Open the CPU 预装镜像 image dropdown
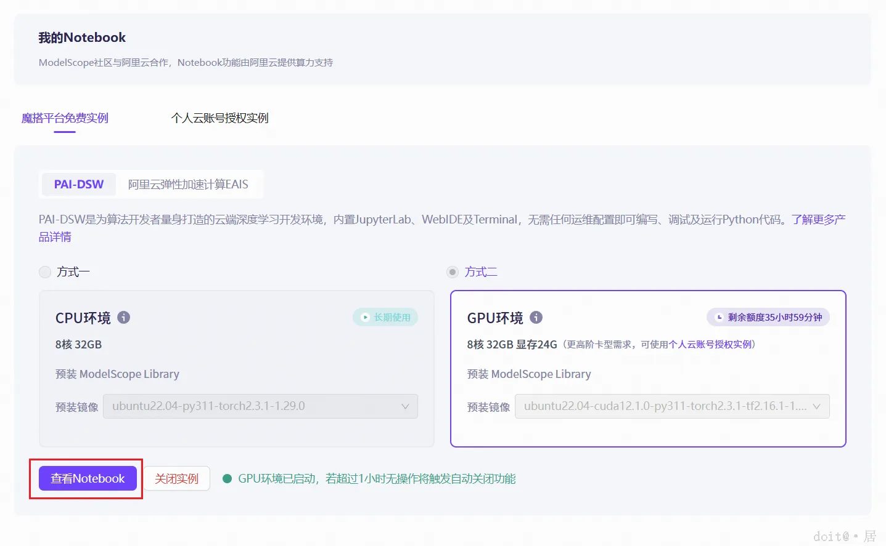The height and width of the screenshot is (546, 886). [259, 406]
